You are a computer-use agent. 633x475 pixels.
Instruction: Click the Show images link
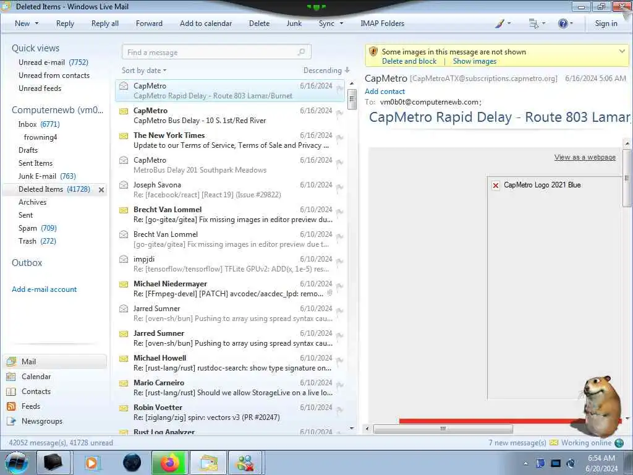pos(474,61)
